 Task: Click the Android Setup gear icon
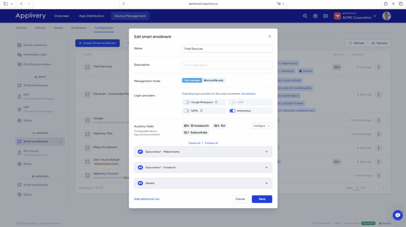coord(19,164)
